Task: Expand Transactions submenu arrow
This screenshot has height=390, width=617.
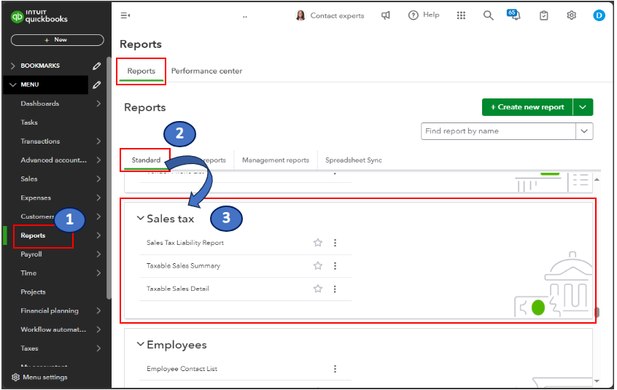Action: (98, 141)
